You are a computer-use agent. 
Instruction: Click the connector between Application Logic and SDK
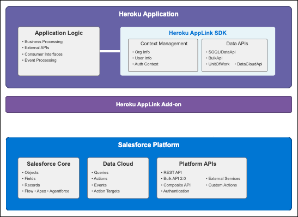[x=110, y=51]
